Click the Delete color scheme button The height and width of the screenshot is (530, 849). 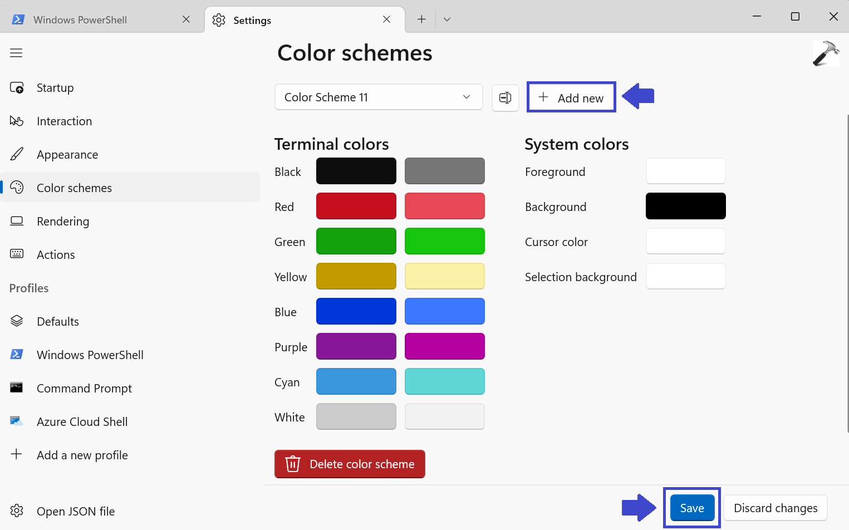click(x=350, y=464)
